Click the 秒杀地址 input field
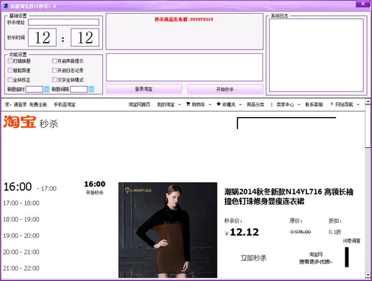The width and height of the screenshot is (372, 281). tap(64, 22)
